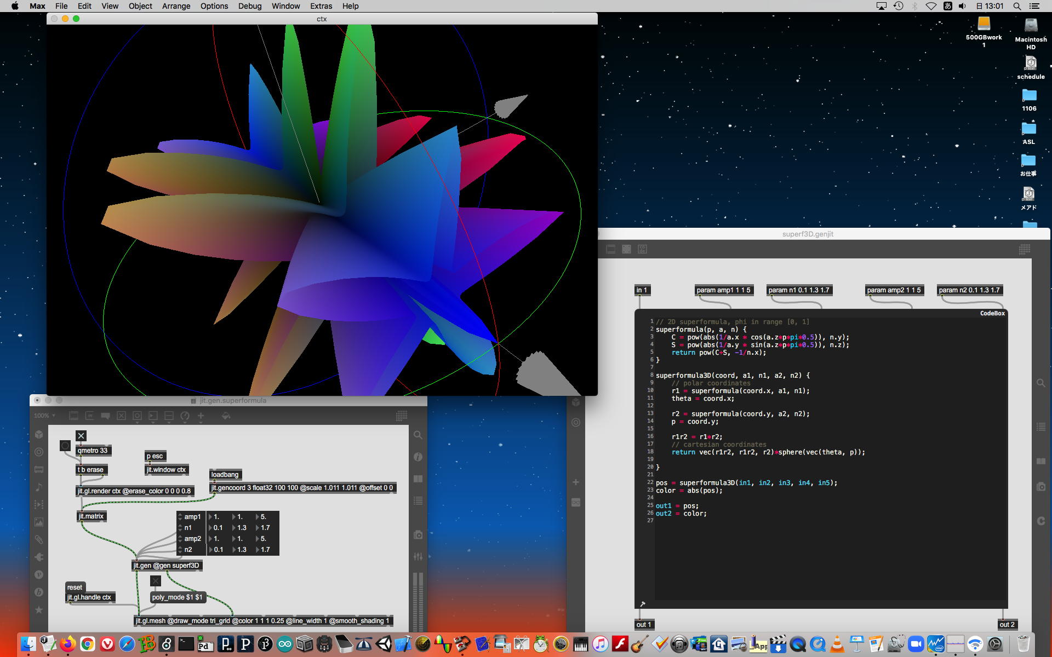This screenshot has width=1052, height=657.
Task: Open the zoom 100% dropdown
Action: (44, 416)
